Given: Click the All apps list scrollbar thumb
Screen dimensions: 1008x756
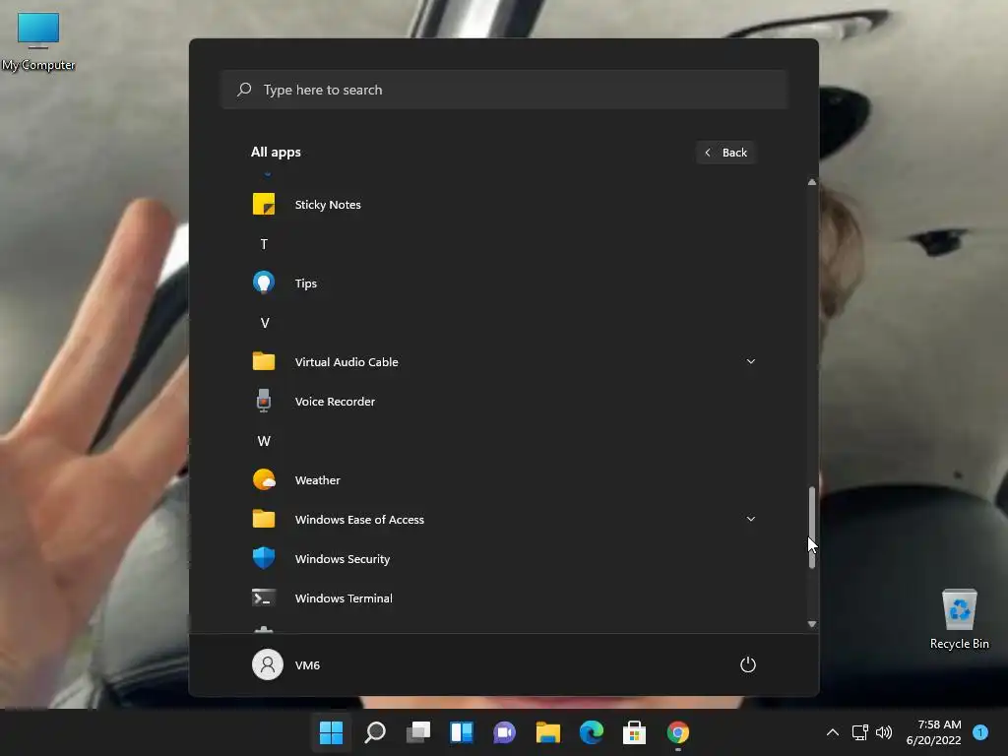Looking at the screenshot, I should 812,528.
